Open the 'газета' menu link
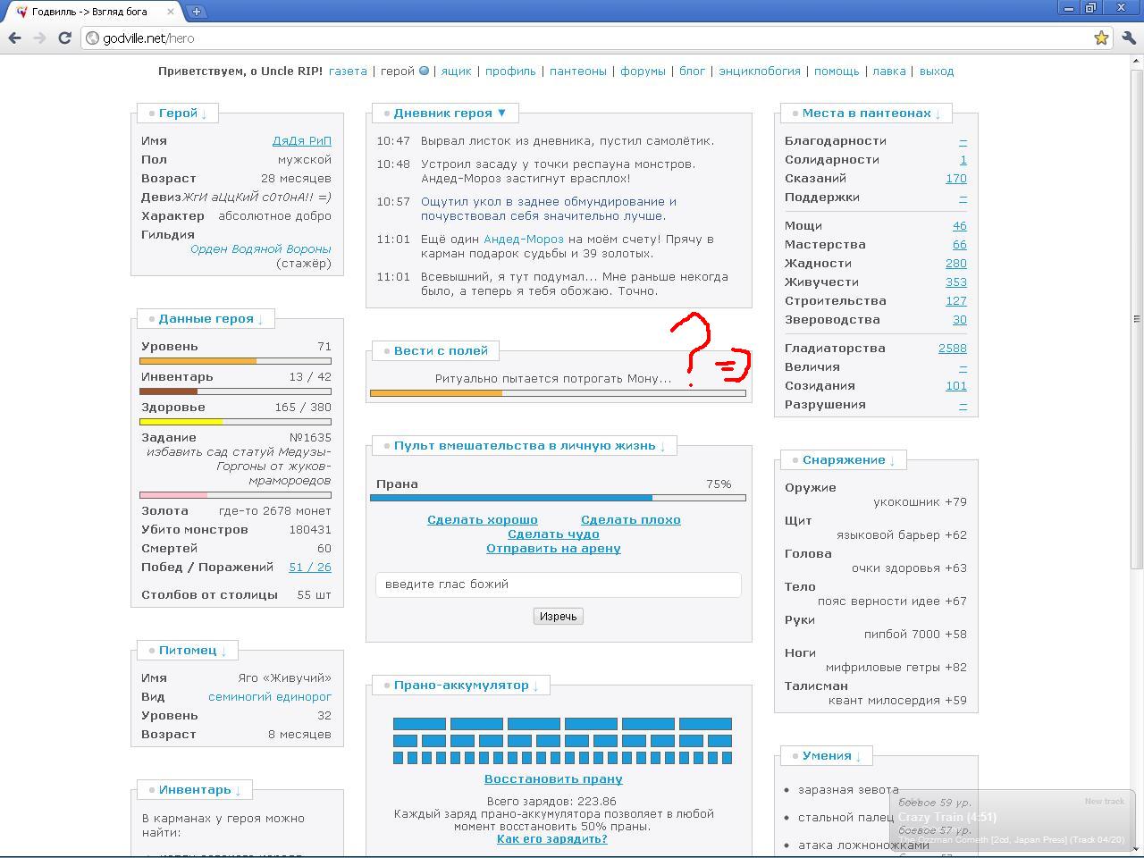Screen dimensions: 1144x858 348,71
